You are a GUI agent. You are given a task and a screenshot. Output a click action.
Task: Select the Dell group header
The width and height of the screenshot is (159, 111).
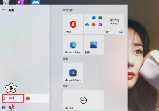(65, 86)
